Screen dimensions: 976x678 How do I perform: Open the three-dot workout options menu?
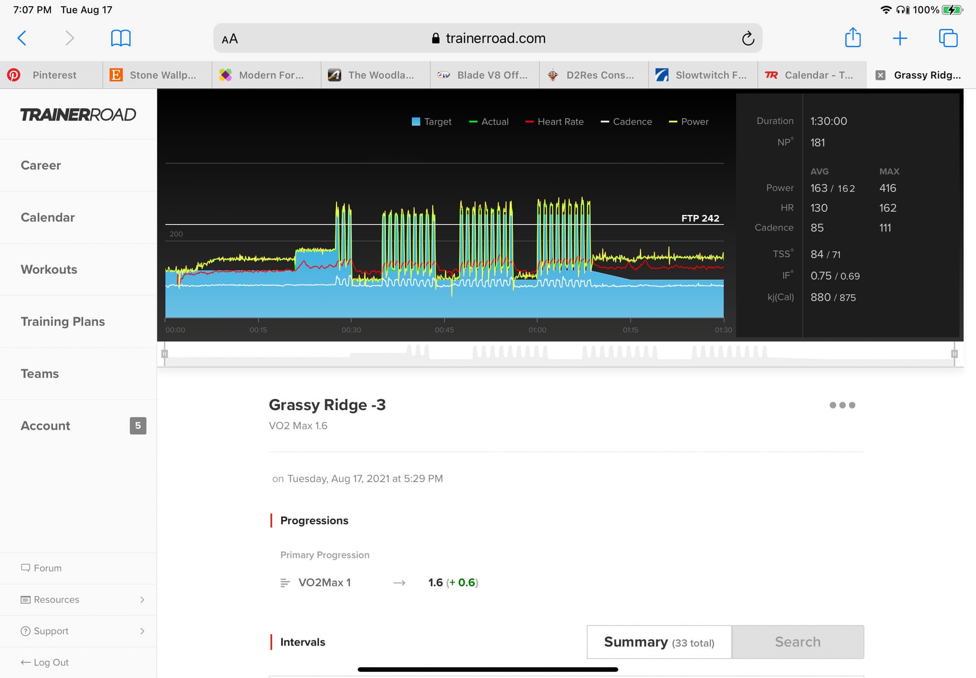(842, 405)
